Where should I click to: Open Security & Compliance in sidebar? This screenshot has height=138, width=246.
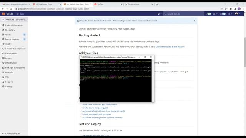click(x=15, y=49)
